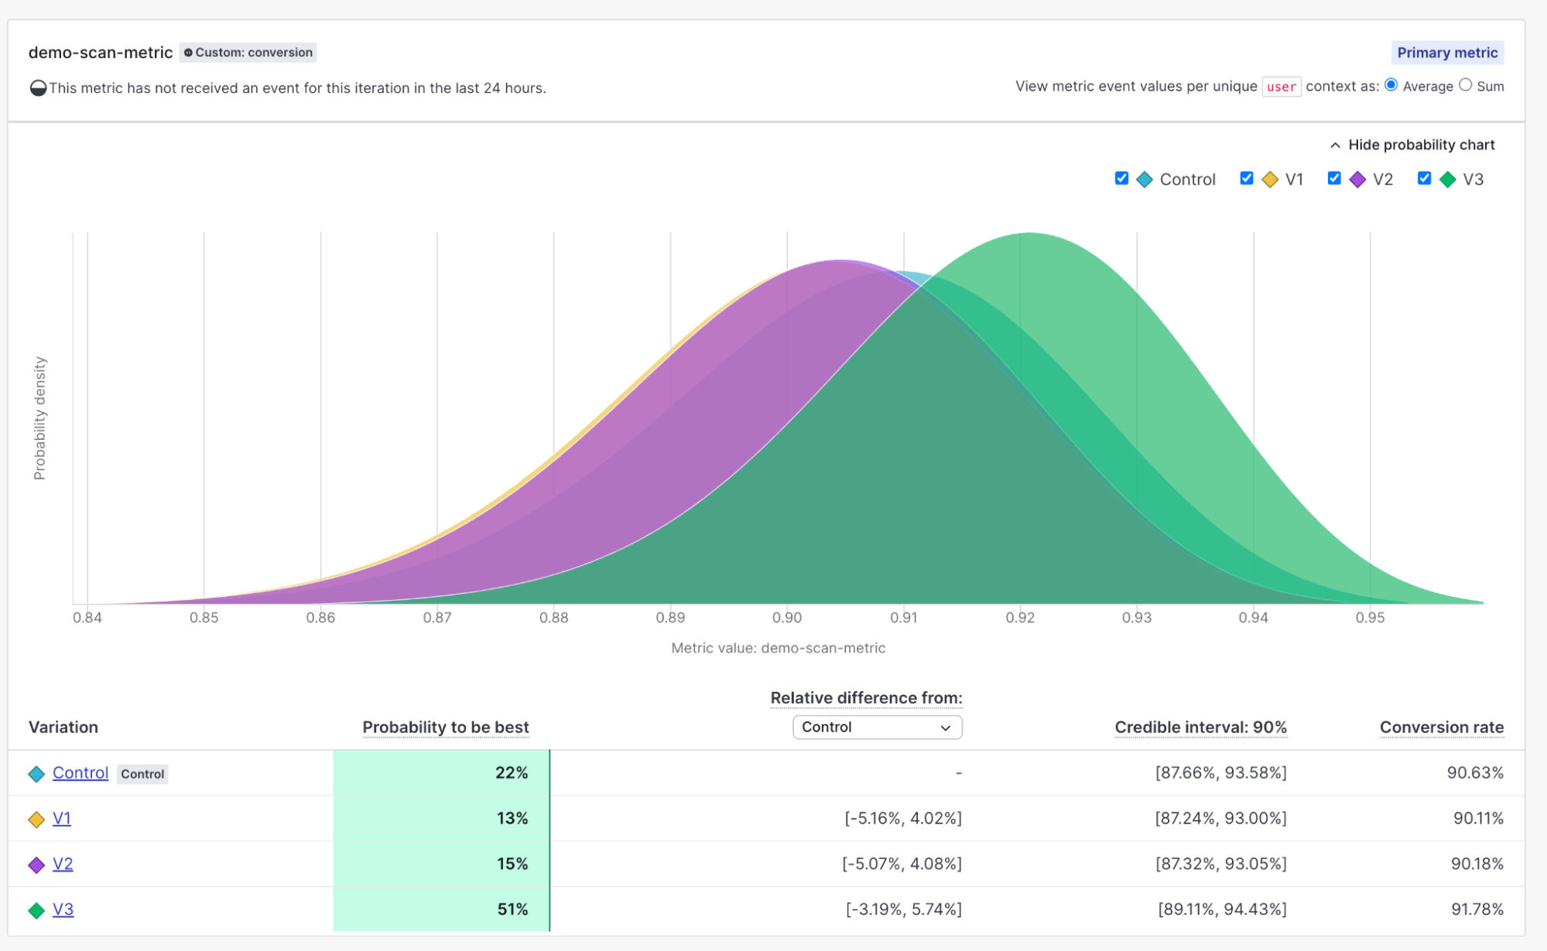Open the Control variation link
Screen dimensions: 1547x951
point(80,773)
